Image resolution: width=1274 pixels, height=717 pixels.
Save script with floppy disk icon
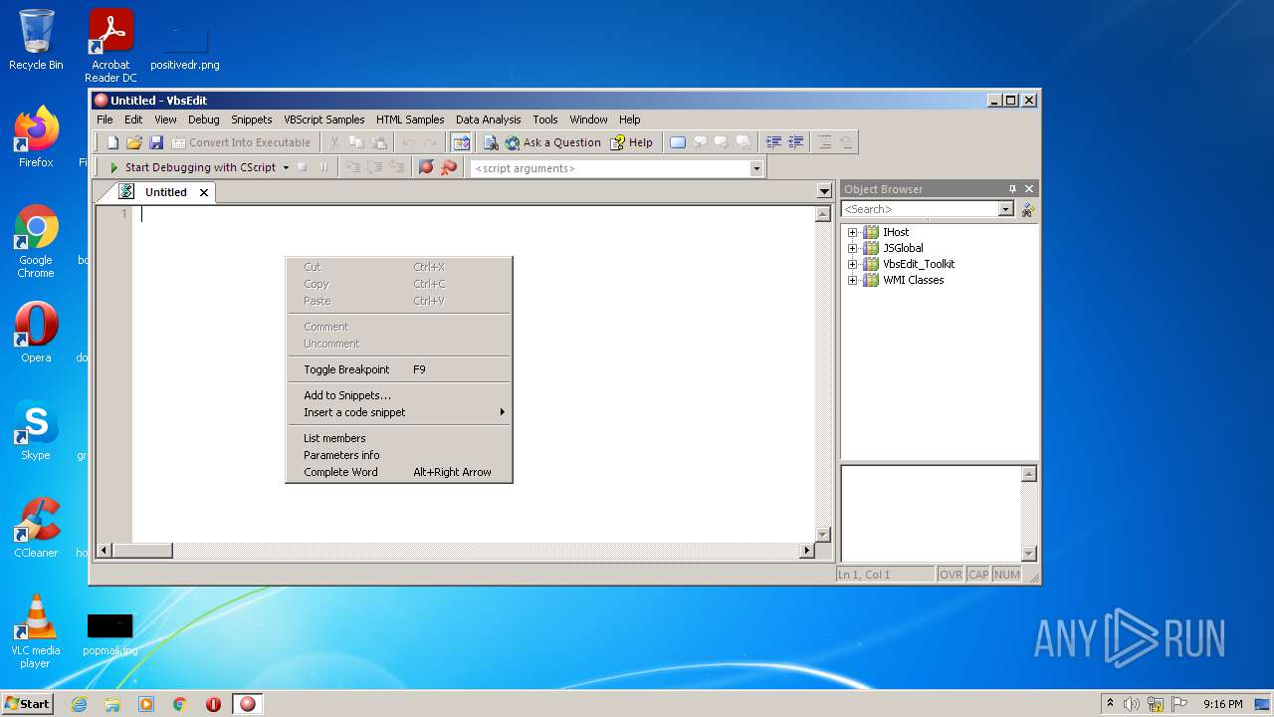pyautogui.click(x=156, y=142)
